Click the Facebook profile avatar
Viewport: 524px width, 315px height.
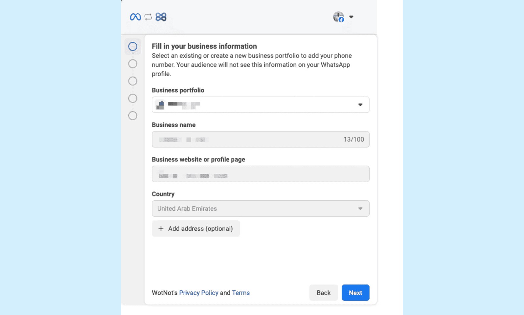[338, 17]
